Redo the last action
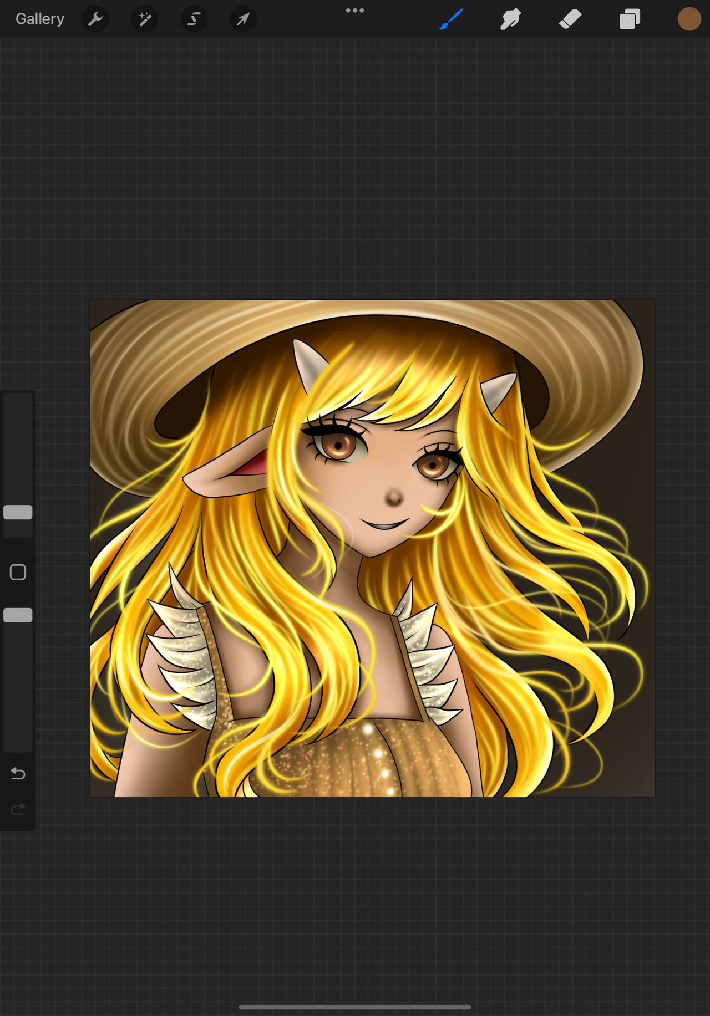The image size is (710, 1016). tap(18, 810)
